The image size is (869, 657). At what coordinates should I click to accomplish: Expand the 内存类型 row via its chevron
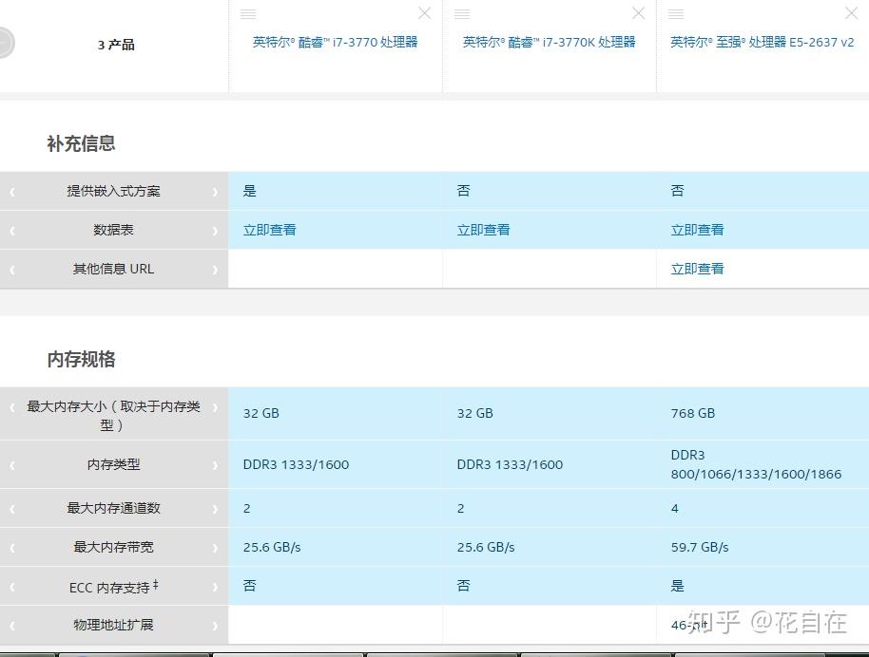pyautogui.click(x=216, y=464)
